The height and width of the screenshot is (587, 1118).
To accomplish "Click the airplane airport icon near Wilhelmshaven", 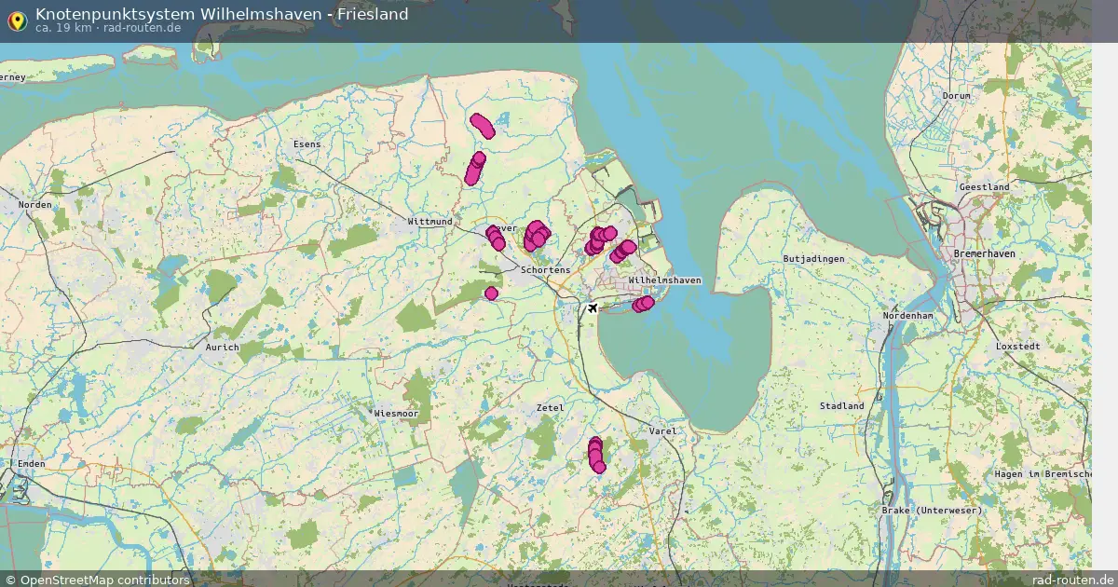I will (x=592, y=307).
